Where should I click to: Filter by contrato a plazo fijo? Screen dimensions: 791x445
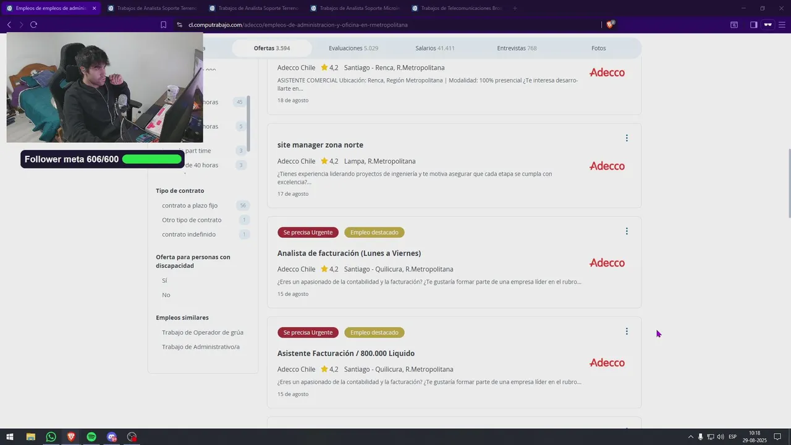[190, 205]
